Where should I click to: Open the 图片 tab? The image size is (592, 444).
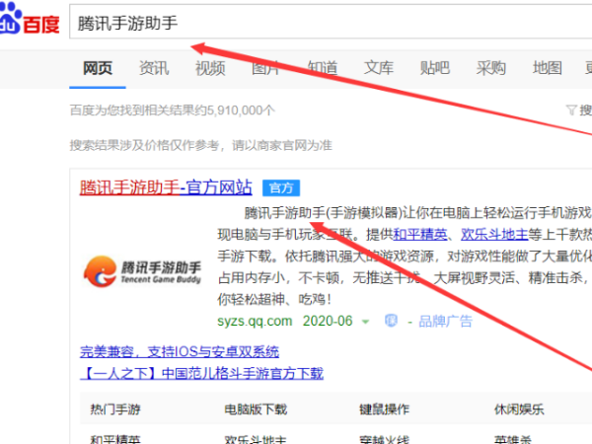tap(266, 68)
